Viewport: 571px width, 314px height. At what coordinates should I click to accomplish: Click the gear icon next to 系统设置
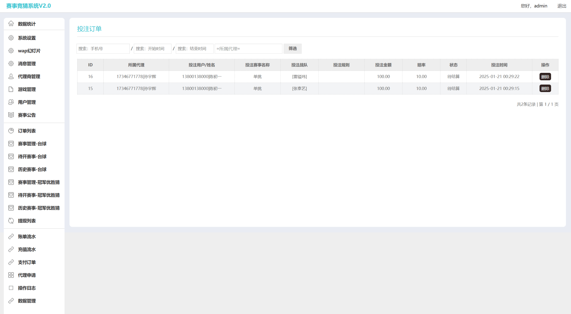tap(11, 38)
